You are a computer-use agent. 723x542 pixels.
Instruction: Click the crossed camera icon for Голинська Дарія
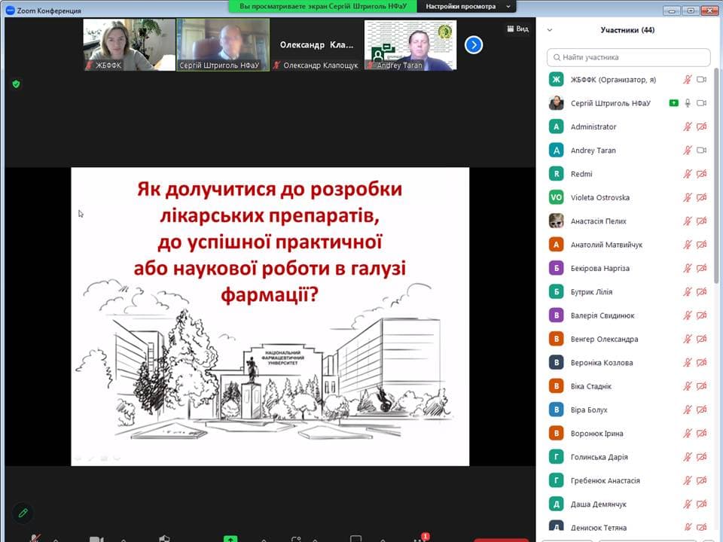pyautogui.click(x=701, y=457)
